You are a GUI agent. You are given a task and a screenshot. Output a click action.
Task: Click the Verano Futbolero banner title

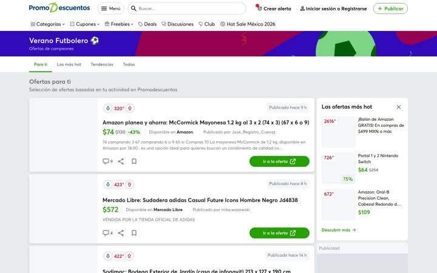tap(64, 41)
